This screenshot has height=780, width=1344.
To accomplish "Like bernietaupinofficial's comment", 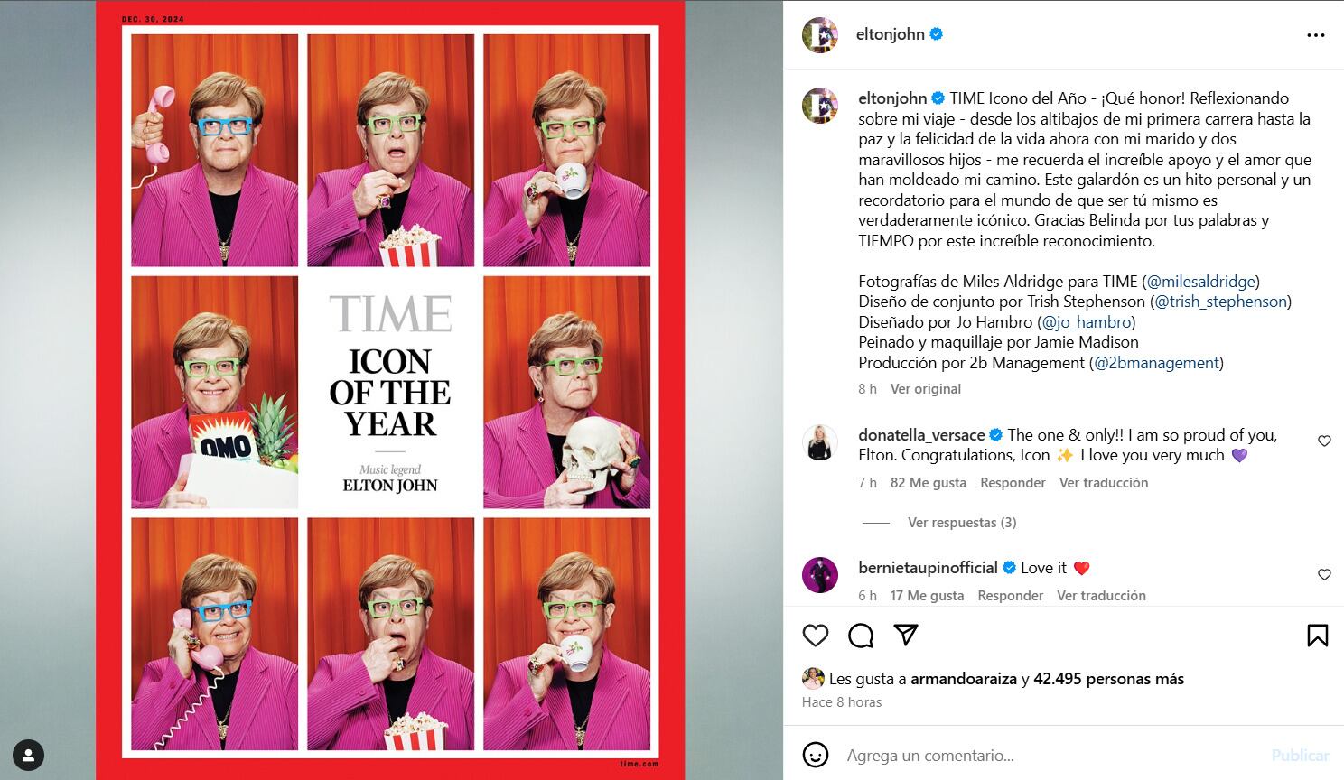I will point(1324,573).
